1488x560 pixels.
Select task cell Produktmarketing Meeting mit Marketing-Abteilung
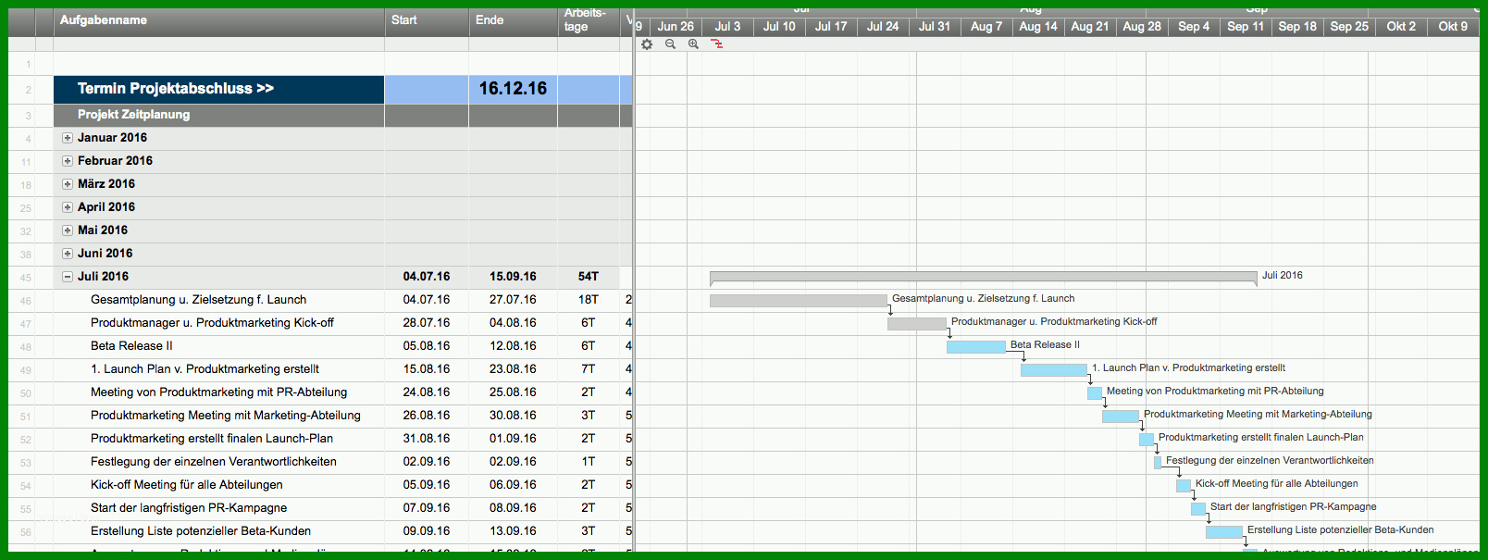point(219,416)
